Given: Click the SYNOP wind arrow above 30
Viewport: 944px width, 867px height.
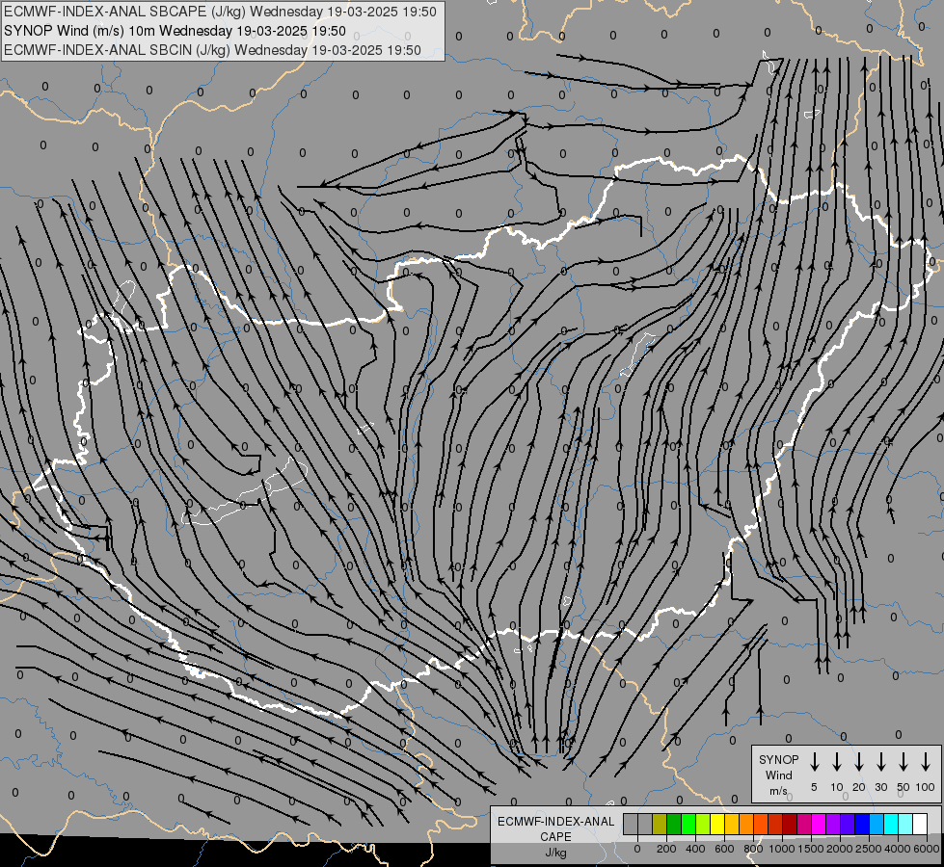Looking at the screenshot, I should 880,761.
